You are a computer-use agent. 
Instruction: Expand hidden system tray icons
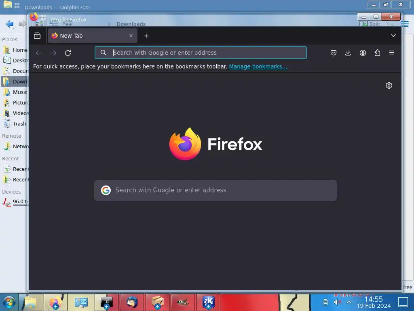point(349,302)
